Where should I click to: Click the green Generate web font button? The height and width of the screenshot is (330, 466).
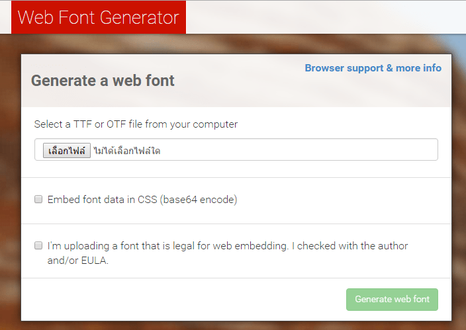392,300
